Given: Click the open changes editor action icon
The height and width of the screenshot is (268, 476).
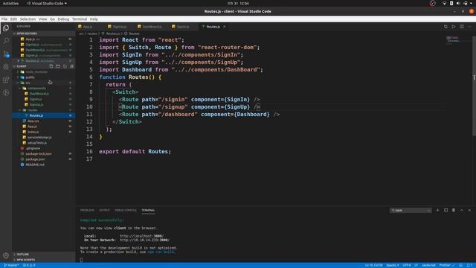Looking at the screenshot, I should click(446, 27).
